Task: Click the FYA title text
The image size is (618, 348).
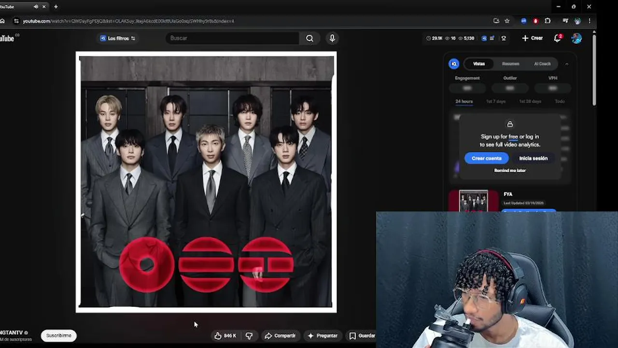Action: click(508, 194)
